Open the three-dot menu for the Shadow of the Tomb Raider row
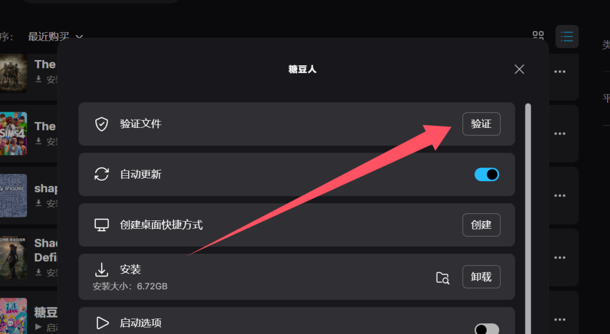Image resolution: width=610 pixels, height=334 pixels. tap(560, 257)
